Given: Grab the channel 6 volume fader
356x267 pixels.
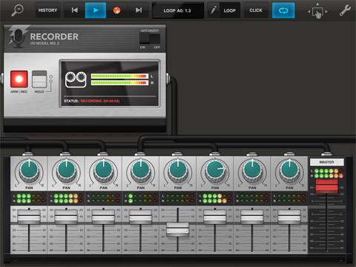Looking at the screenshot, I should coord(215,217).
